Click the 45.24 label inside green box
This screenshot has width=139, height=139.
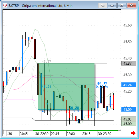[x=46, y=87]
